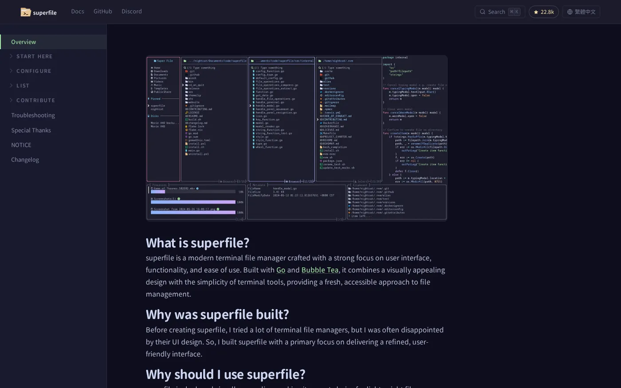This screenshot has width=621, height=388.
Task: Open the Special Thanks sidebar page
Action: (31, 130)
